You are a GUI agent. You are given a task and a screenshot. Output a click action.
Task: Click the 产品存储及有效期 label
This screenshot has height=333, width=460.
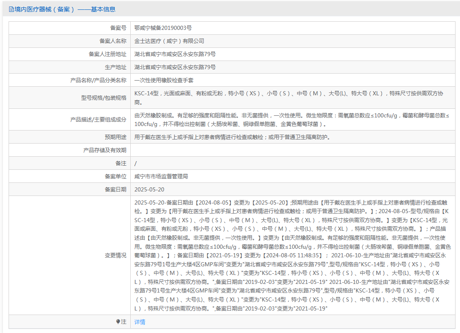click(105, 151)
